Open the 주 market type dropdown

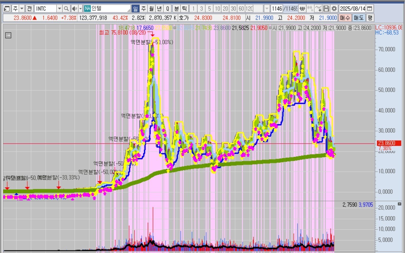(x=22, y=9)
